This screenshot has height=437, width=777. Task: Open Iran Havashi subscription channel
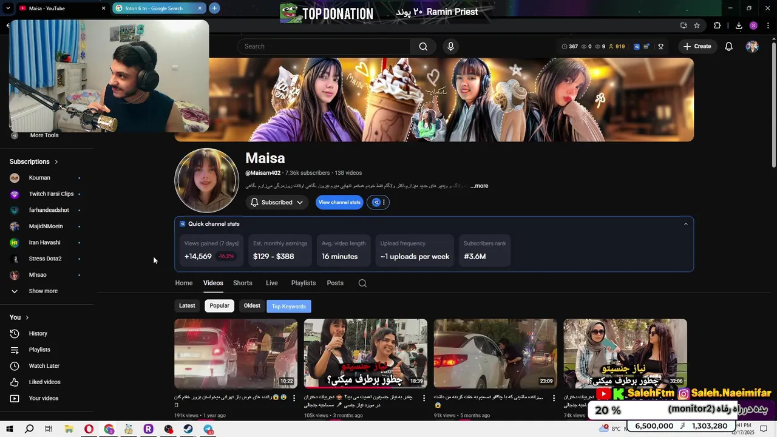pos(44,243)
